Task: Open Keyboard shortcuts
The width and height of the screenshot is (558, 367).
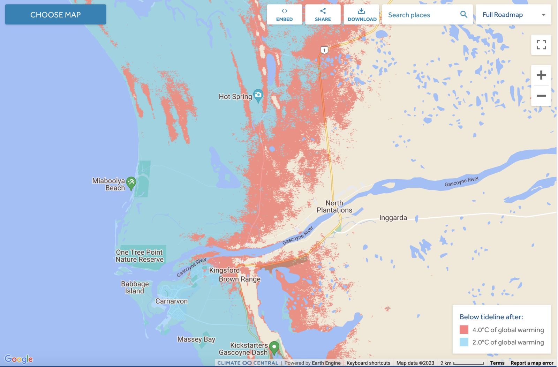Action: 368,363
